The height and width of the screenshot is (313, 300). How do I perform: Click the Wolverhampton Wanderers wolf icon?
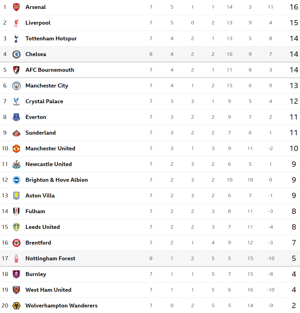(x=16, y=306)
